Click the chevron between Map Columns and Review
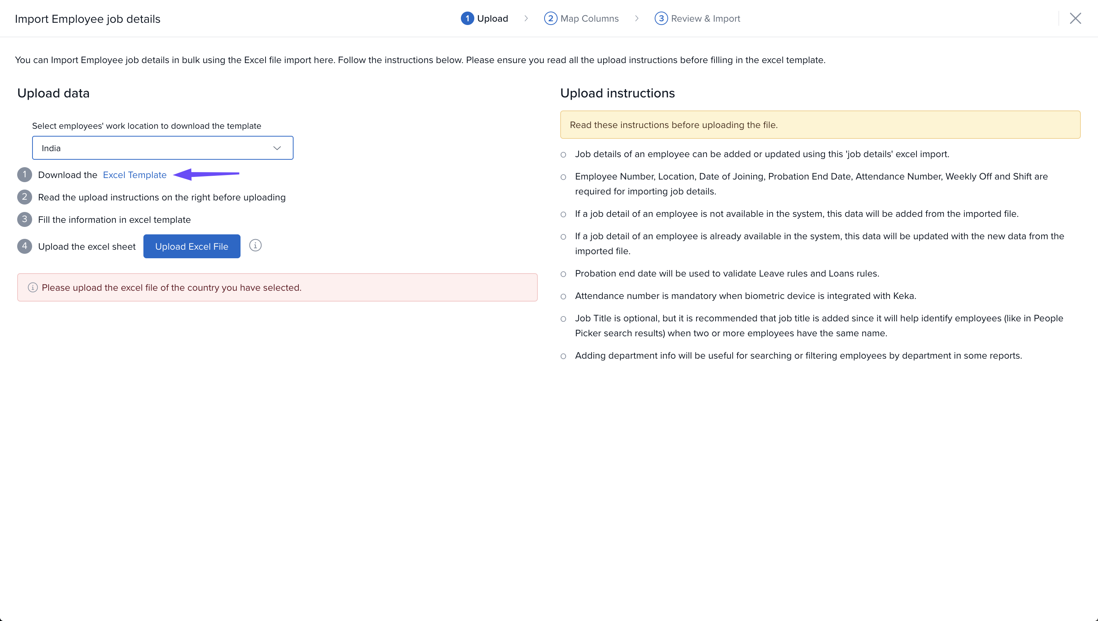This screenshot has width=1098, height=621. tap(637, 18)
